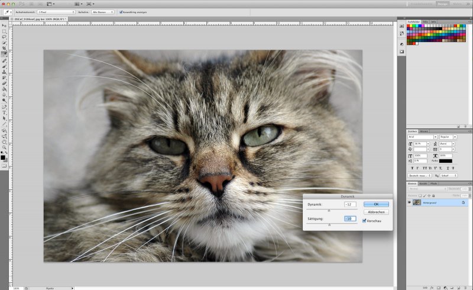Open the Scharf anti-aliasing dropdown
The image size is (473, 290).
coord(449,176)
